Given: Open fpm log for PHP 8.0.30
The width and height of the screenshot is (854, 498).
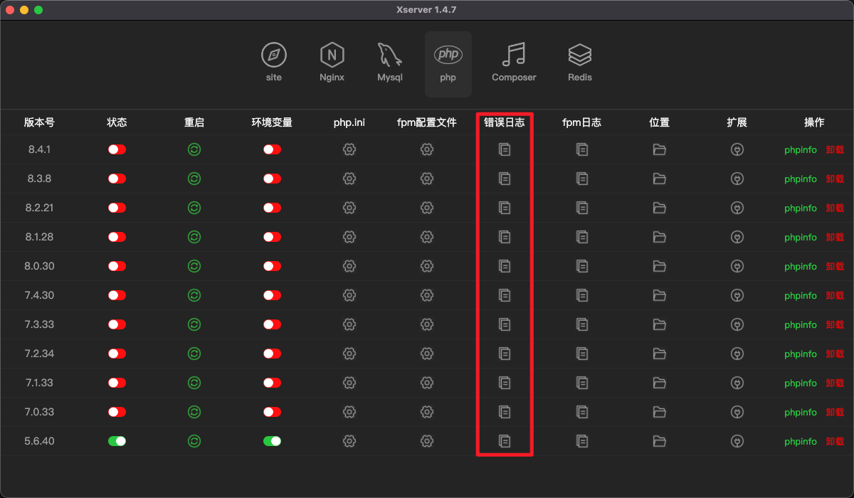Looking at the screenshot, I should [x=582, y=266].
